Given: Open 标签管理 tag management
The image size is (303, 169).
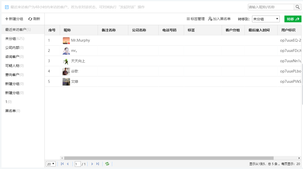Looking at the screenshot, I should 196,19.
